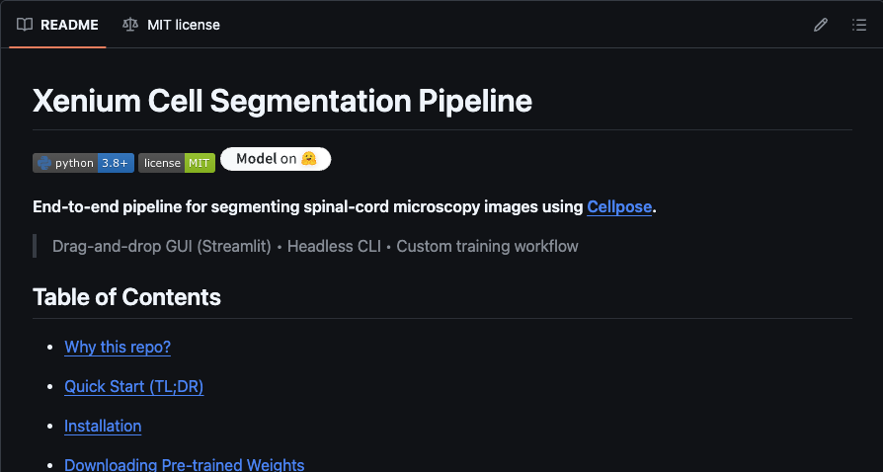Jump to Quick Start (TL;DR)
This screenshot has height=472, width=883.
point(134,386)
